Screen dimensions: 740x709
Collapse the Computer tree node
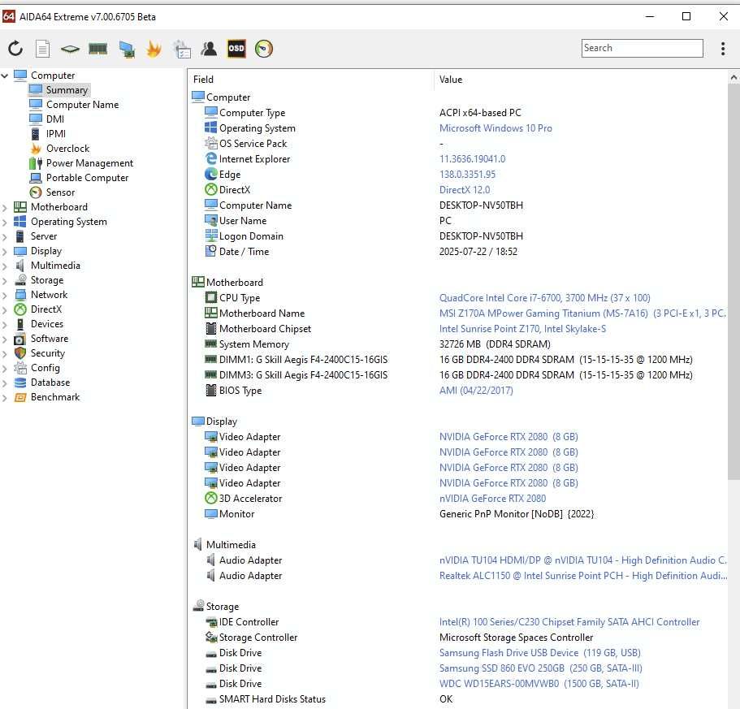pos(5,76)
